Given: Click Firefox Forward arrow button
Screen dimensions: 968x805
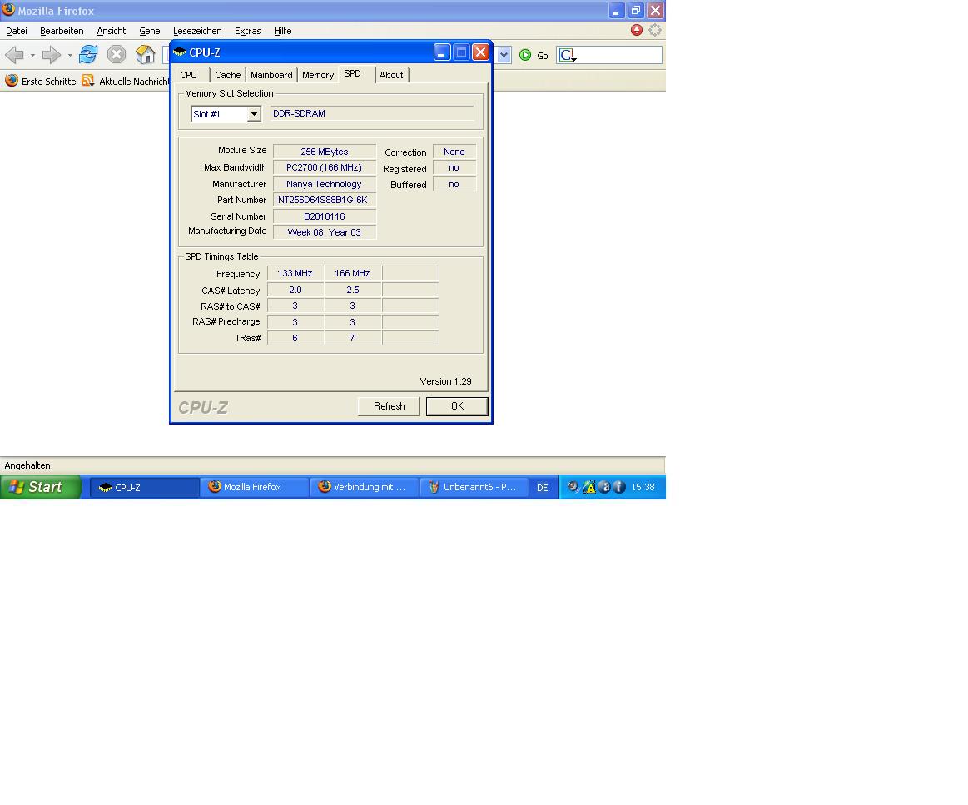Looking at the screenshot, I should coord(52,55).
